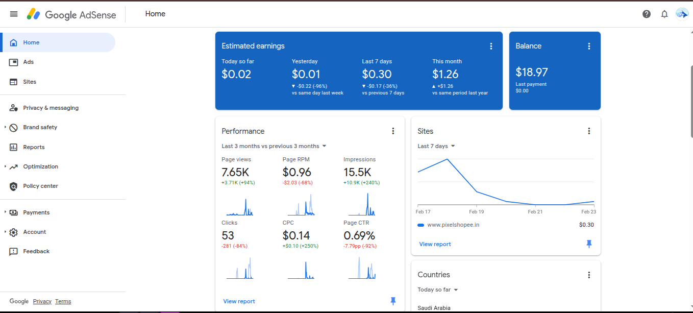
Task: Open Performance card three-dot menu
Action: pos(393,131)
